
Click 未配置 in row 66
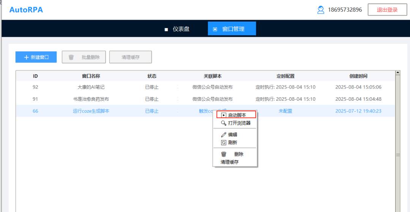click(x=285, y=111)
